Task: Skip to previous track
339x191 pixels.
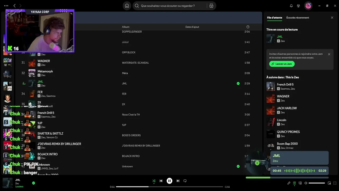Action: [161, 181]
